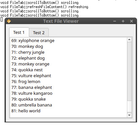This screenshot has height=126, width=139.
Task: Click line 76: frog lemon
Action: click(26, 82)
